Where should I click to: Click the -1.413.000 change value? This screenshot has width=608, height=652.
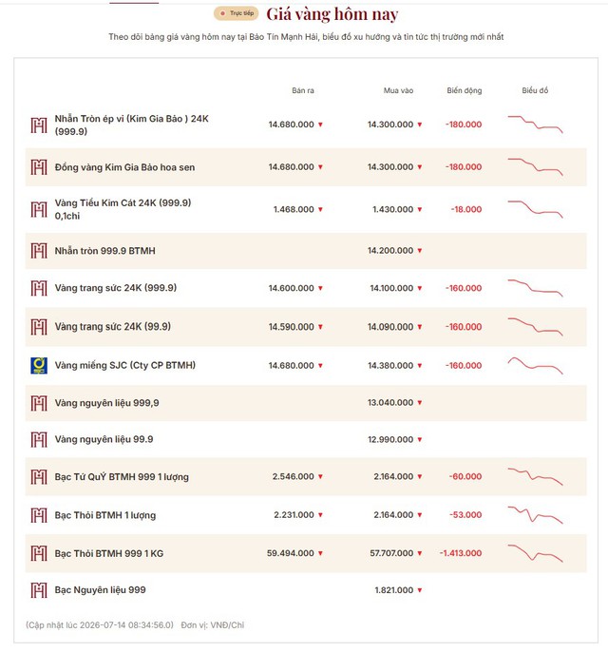pyautogui.click(x=461, y=553)
